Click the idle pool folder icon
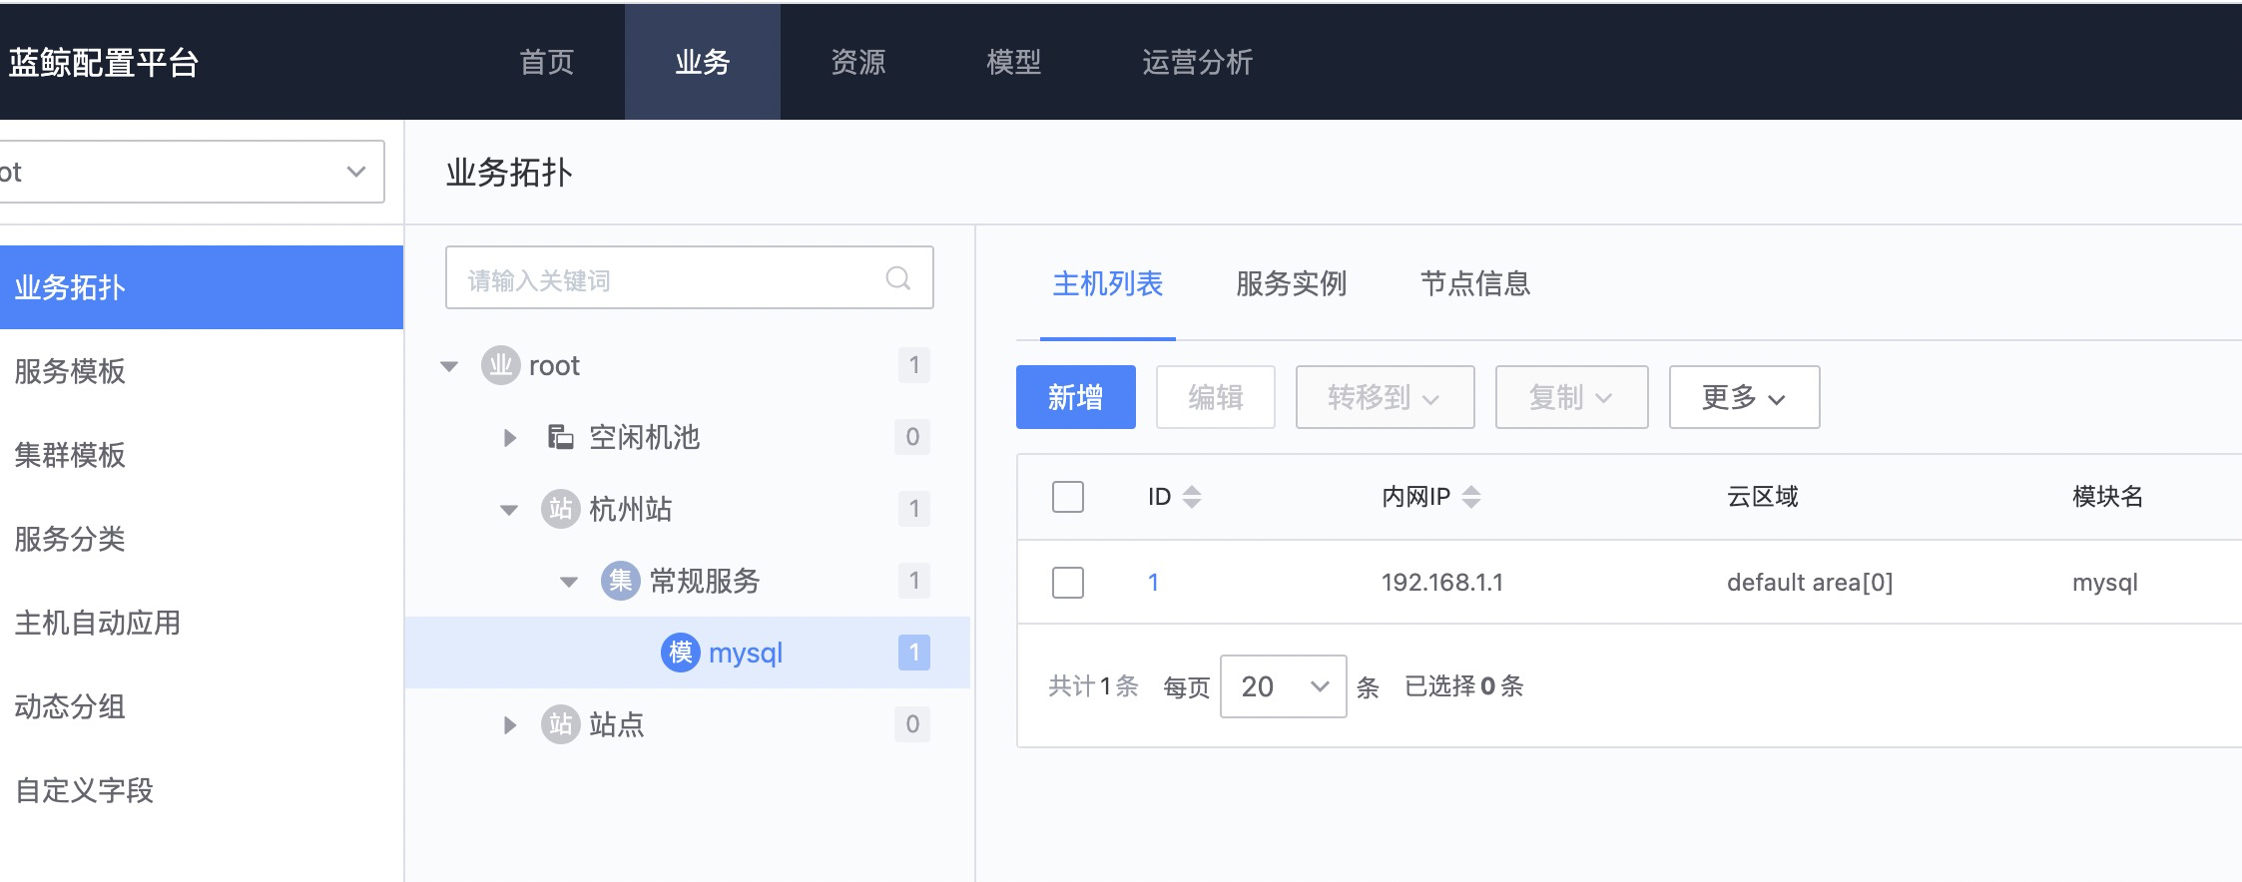The image size is (2242, 882). coord(560,437)
